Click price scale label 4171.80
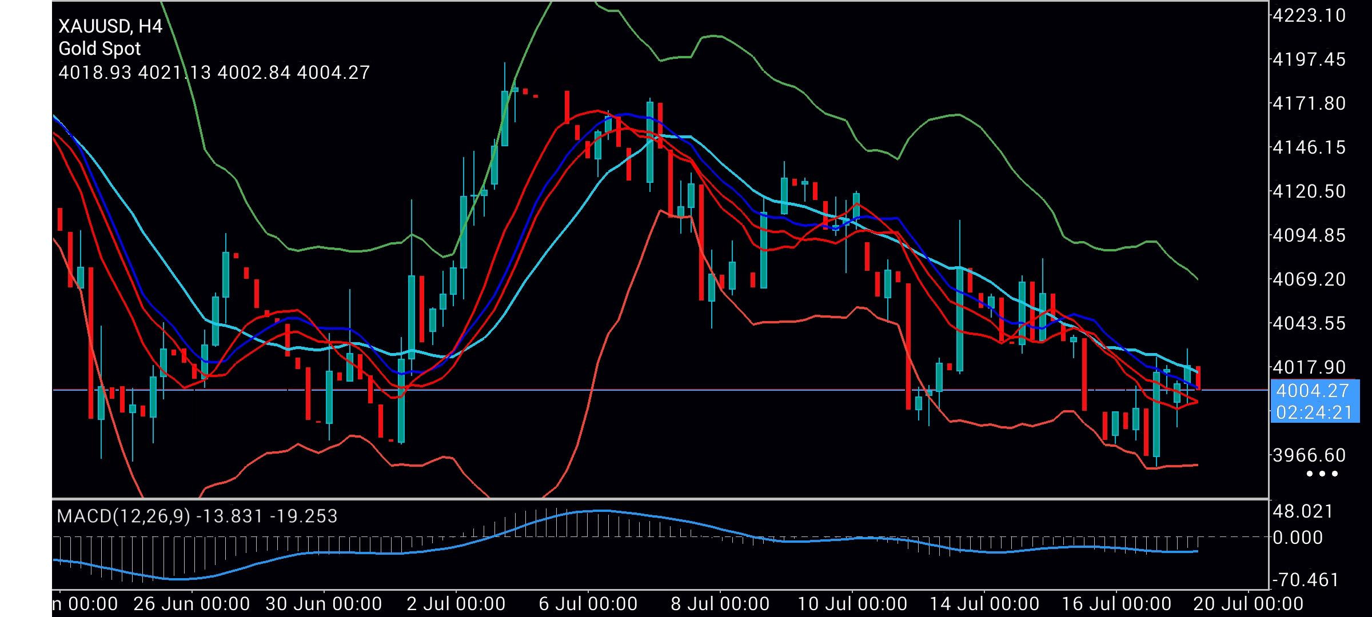The width and height of the screenshot is (1372, 617). pyautogui.click(x=1309, y=103)
